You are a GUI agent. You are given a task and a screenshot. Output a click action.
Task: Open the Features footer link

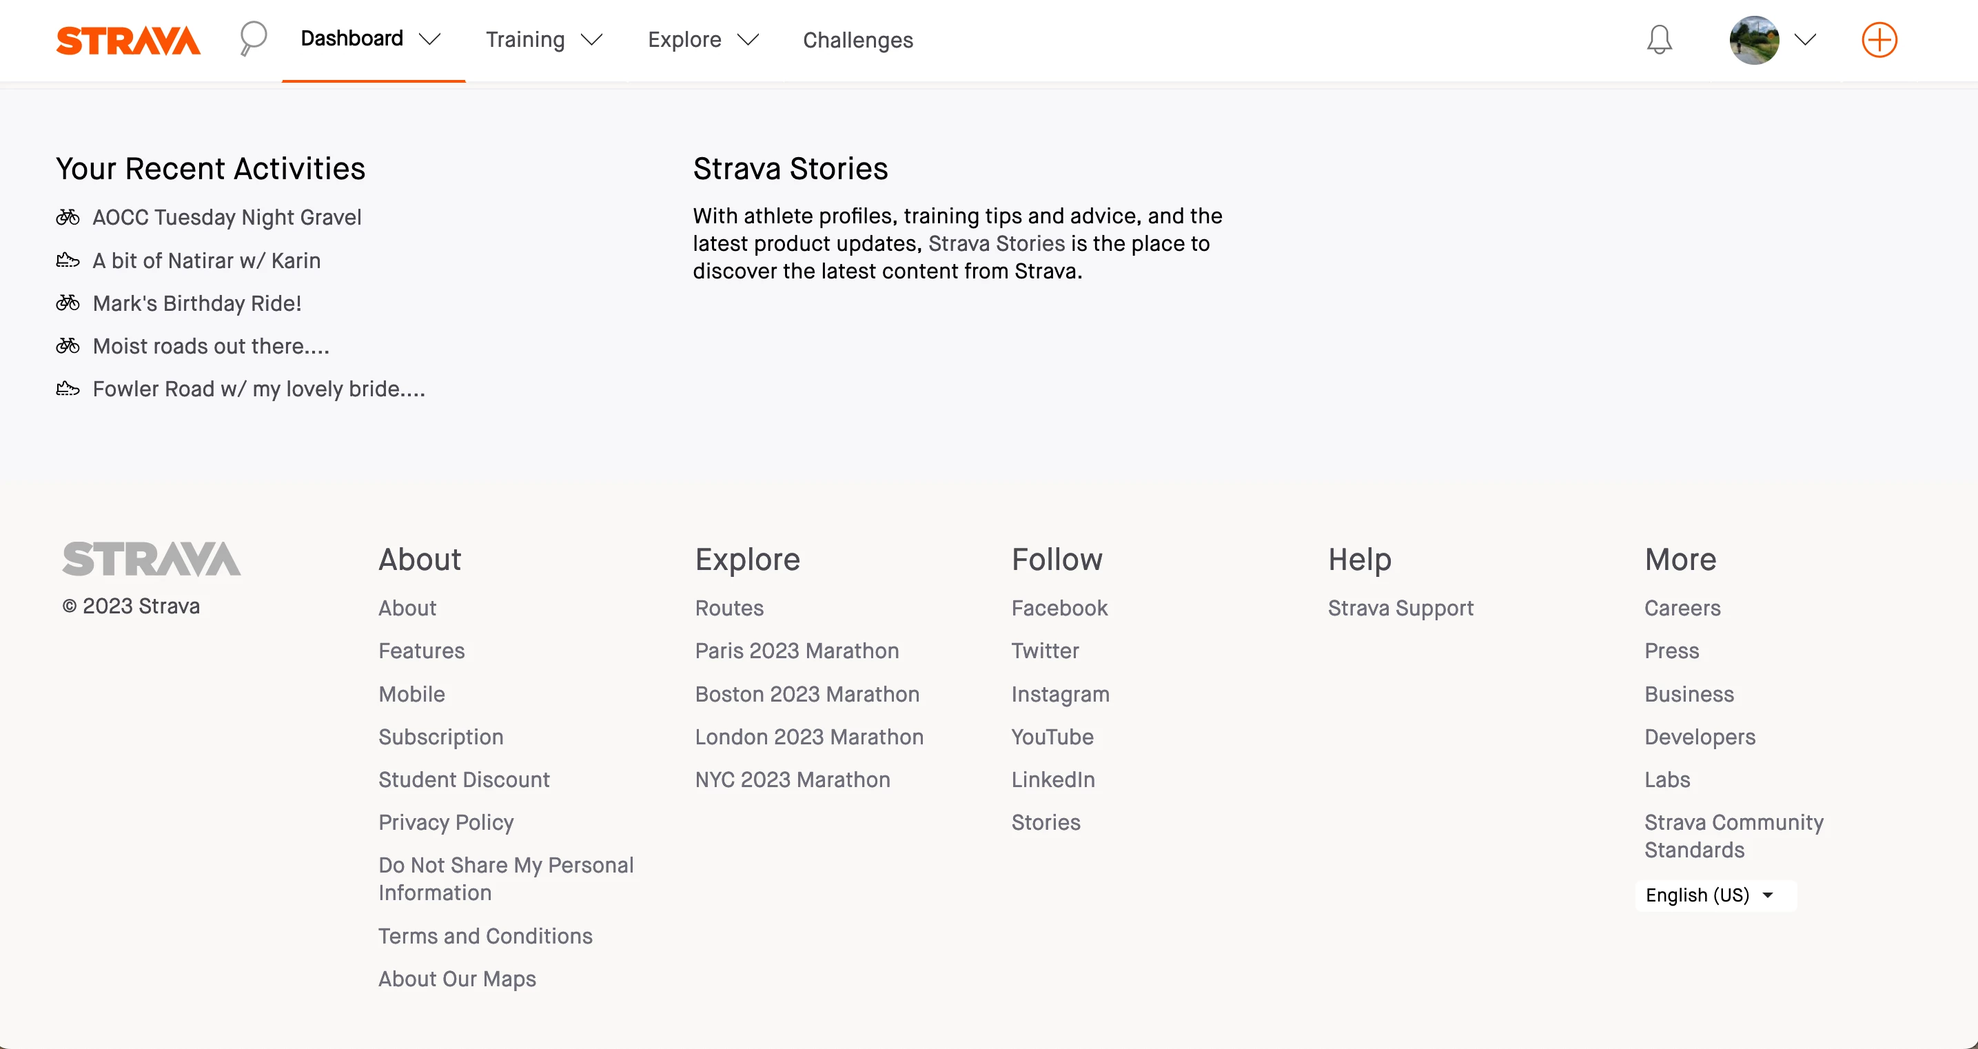(x=422, y=651)
